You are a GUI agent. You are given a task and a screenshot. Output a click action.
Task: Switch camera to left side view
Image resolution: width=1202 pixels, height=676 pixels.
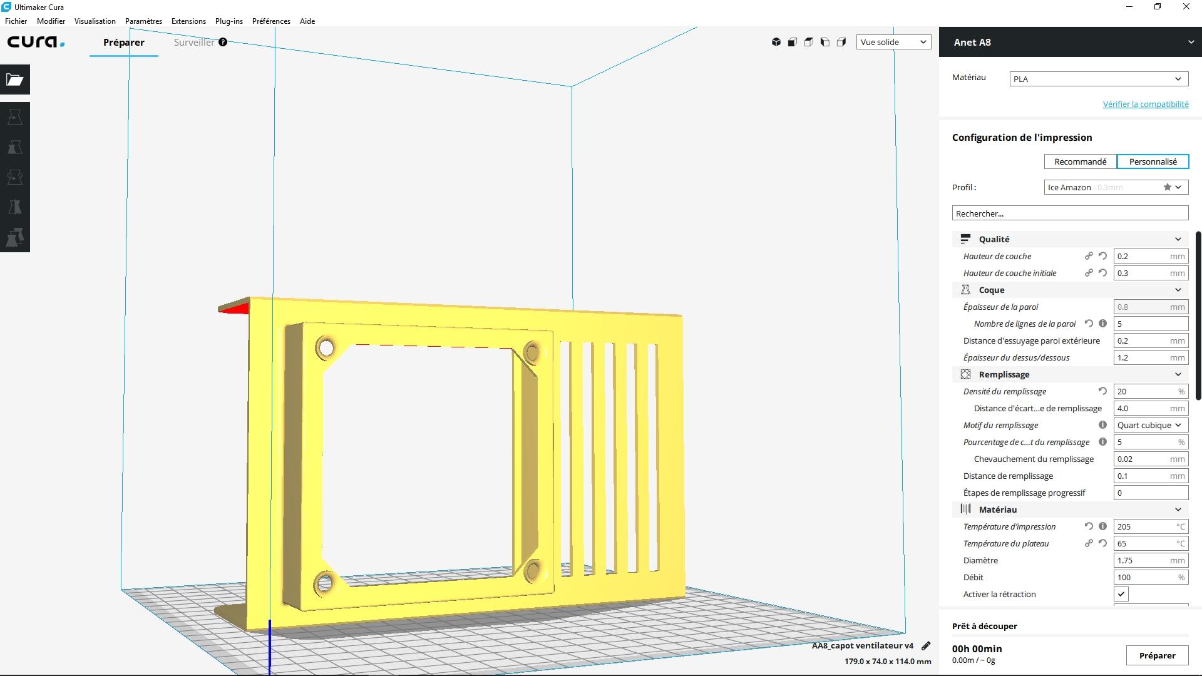(824, 42)
